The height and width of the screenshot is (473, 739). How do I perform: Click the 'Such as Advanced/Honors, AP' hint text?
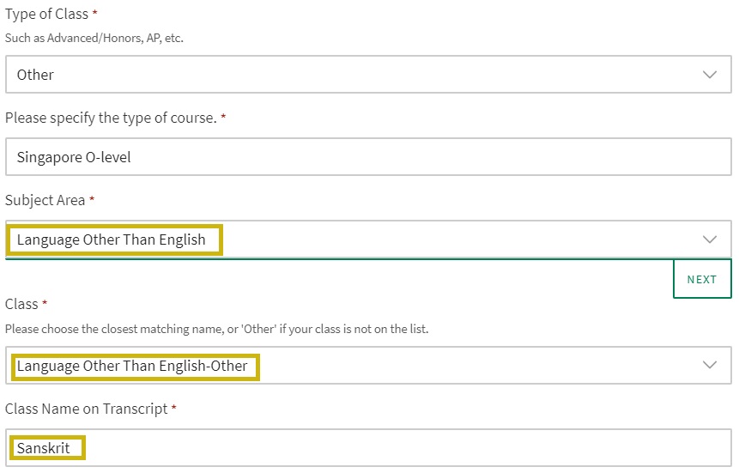coord(94,38)
